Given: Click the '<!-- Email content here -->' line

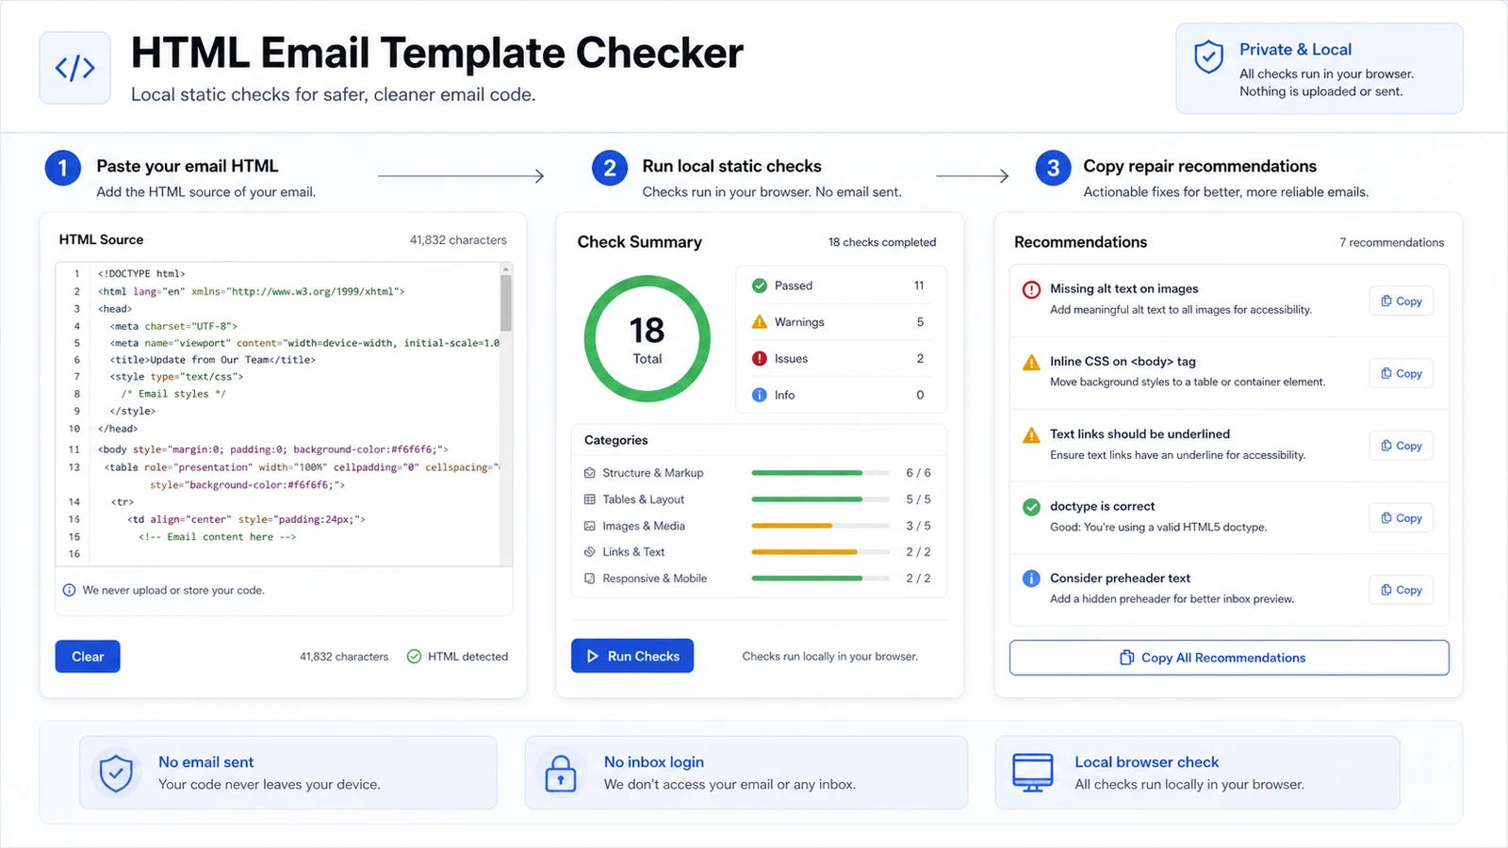Looking at the screenshot, I should coord(218,537).
